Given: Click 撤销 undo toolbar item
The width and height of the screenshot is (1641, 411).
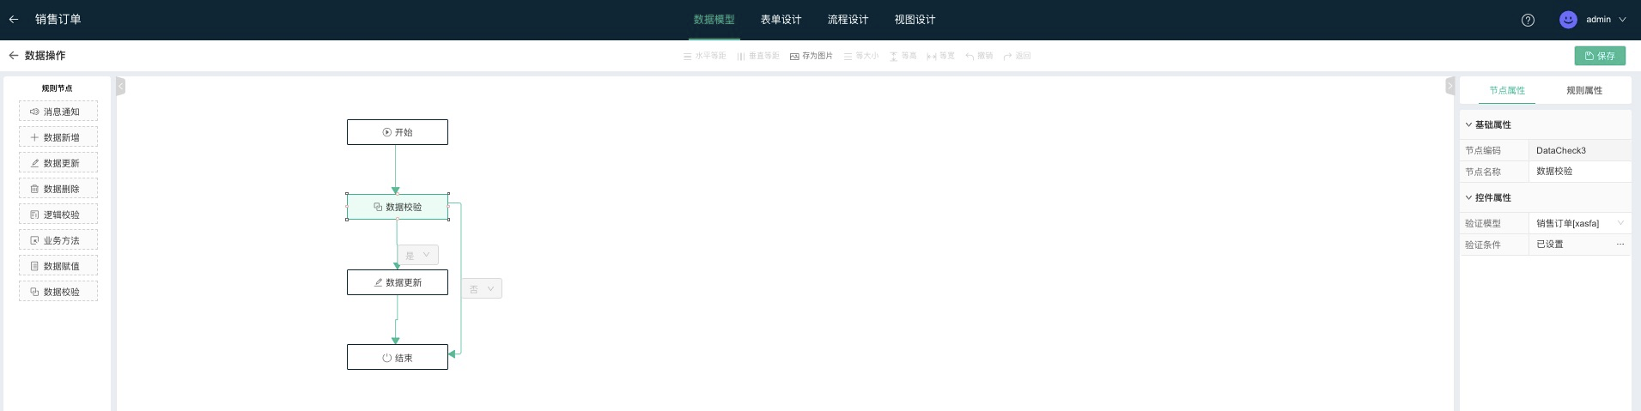Looking at the screenshot, I should point(979,56).
